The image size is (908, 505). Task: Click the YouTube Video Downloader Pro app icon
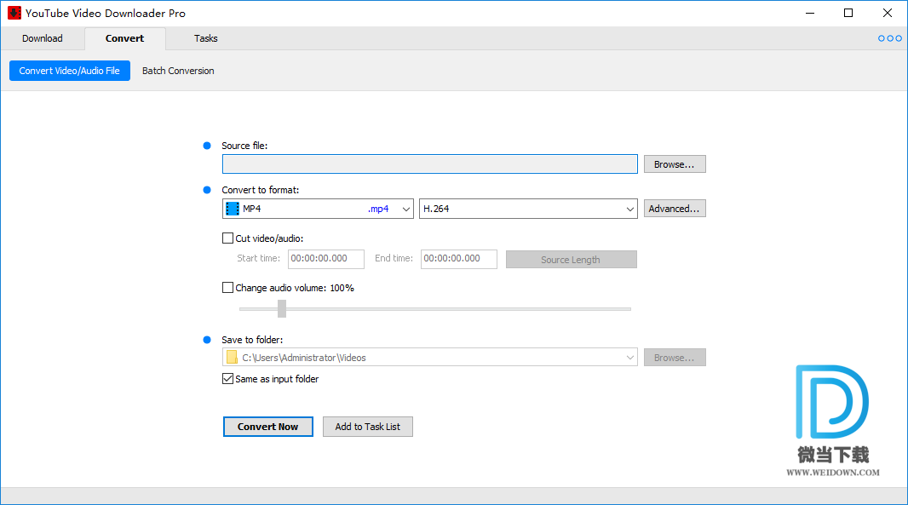14,13
